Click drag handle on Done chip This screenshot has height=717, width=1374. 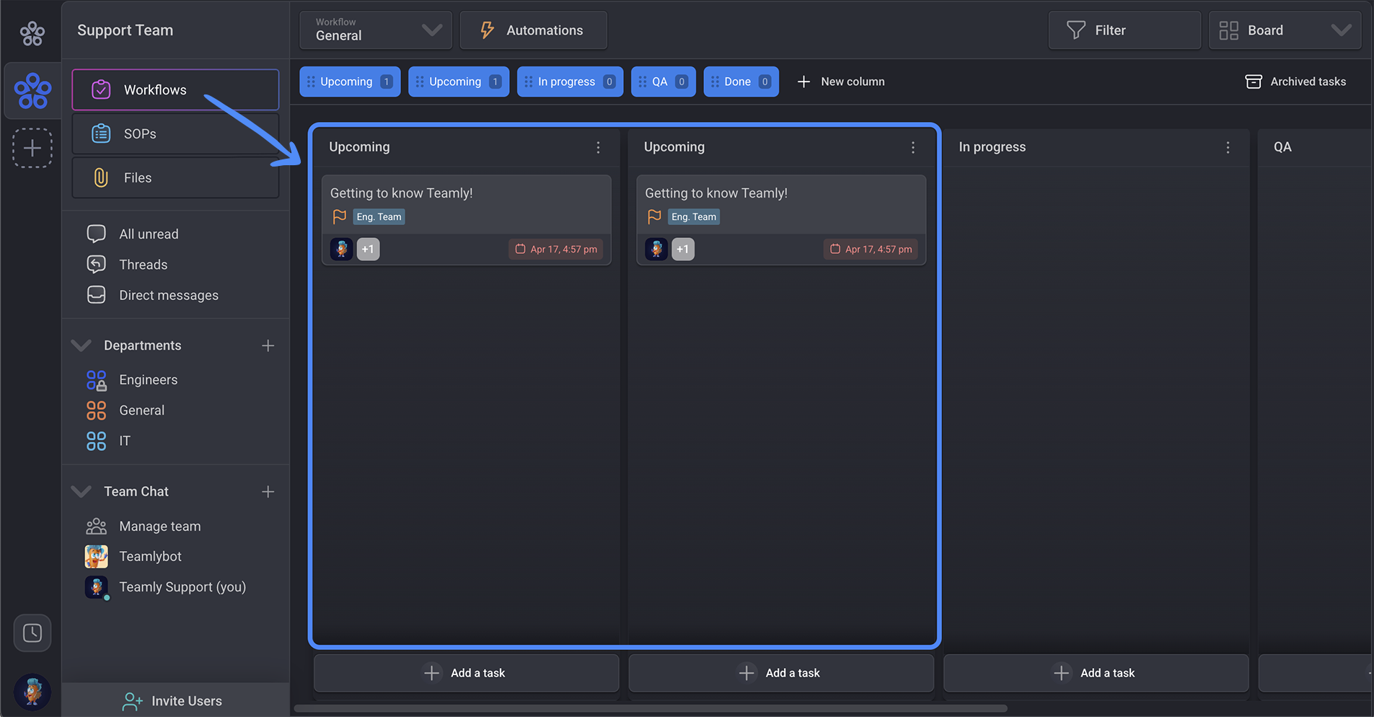pyautogui.click(x=715, y=82)
